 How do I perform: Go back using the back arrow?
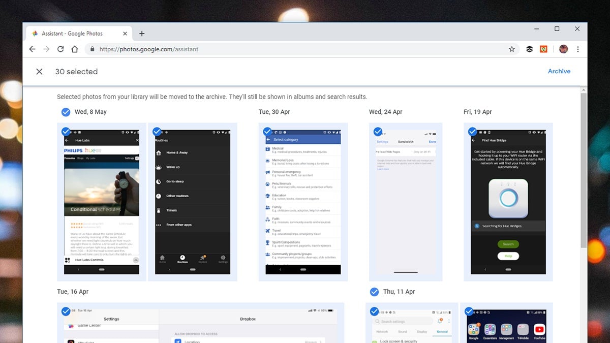[x=32, y=49]
